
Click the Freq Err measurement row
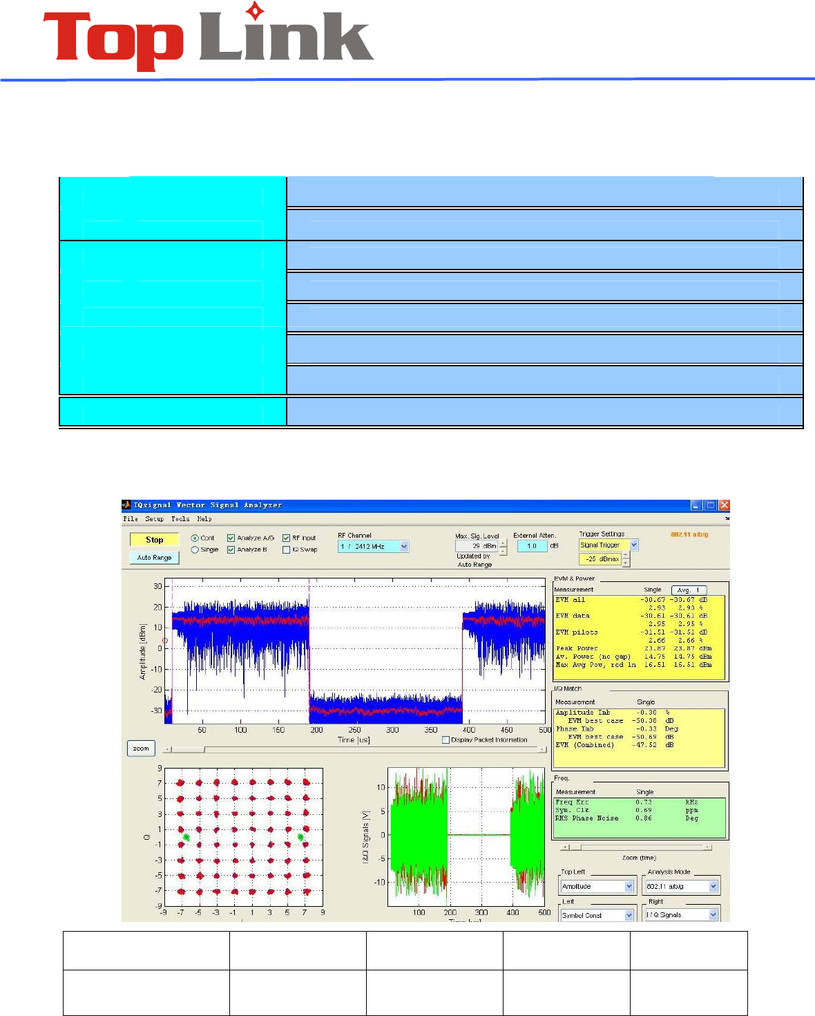[627, 802]
